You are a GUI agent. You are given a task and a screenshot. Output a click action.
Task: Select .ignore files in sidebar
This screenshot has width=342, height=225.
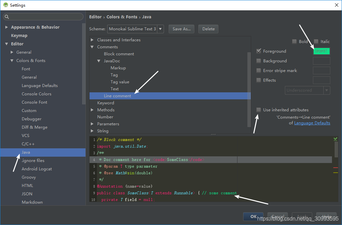[33, 161]
